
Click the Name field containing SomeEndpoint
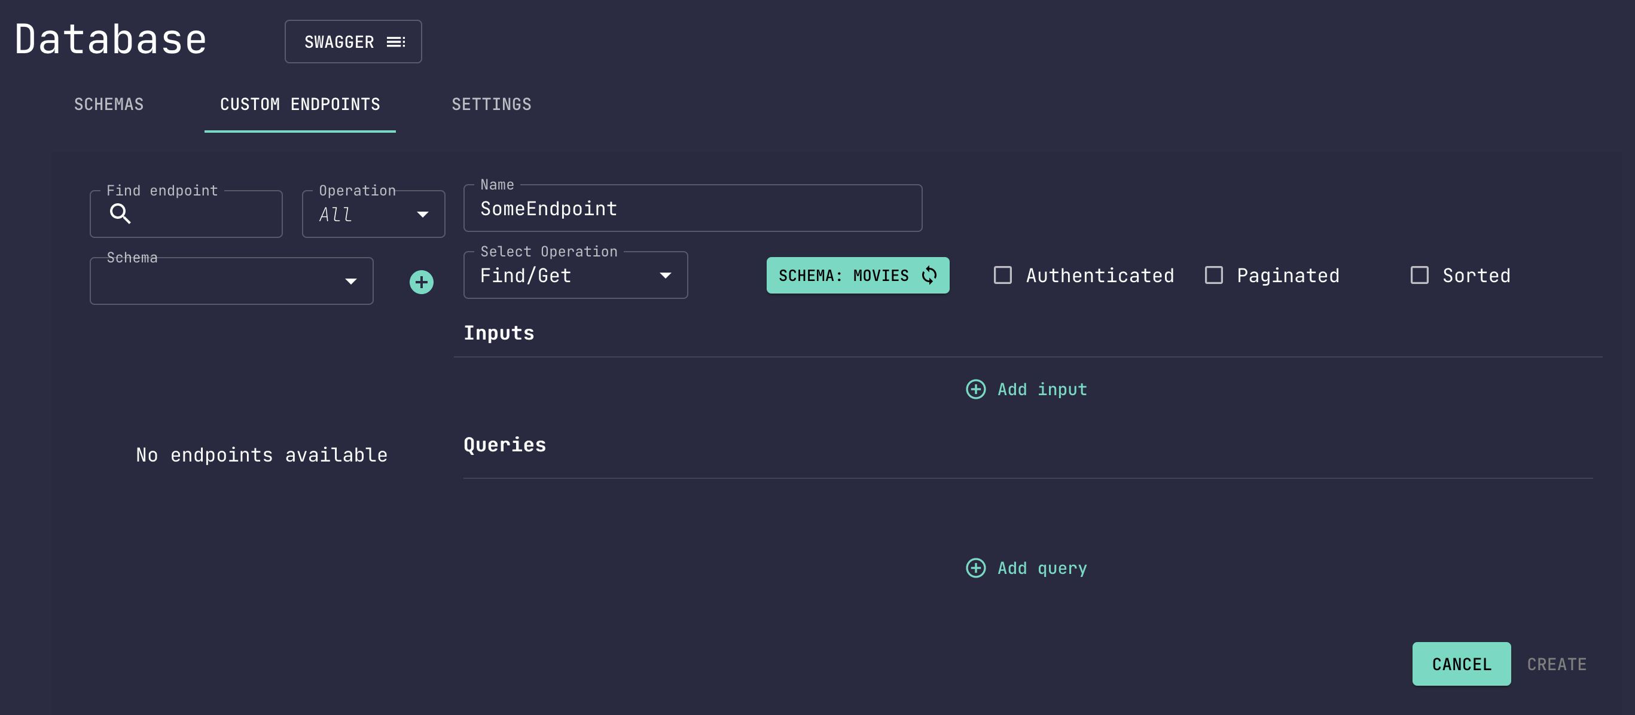(x=693, y=208)
